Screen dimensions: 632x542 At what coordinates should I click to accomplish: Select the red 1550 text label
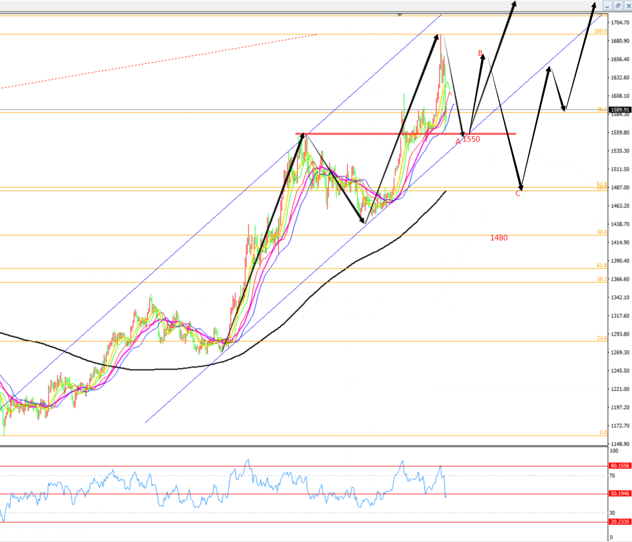pos(471,139)
